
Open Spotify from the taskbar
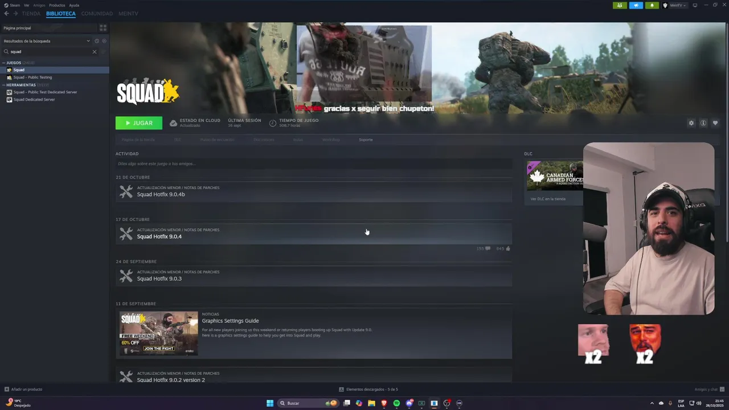click(396, 403)
